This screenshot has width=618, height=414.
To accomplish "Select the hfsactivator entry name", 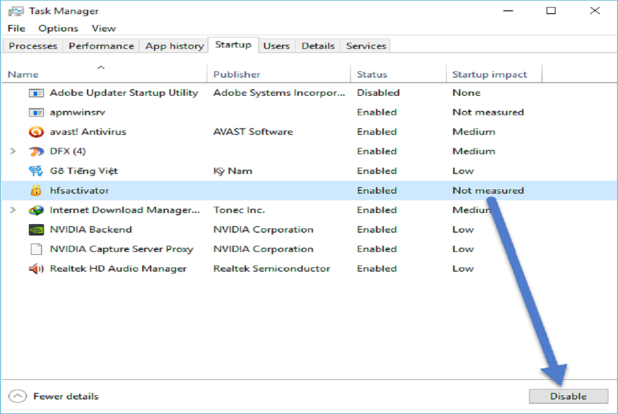I will point(79,191).
